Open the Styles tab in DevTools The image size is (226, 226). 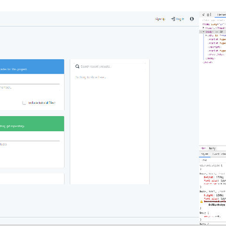click(x=205, y=154)
